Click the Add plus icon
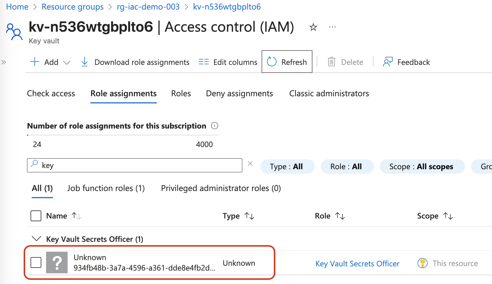 (34, 62)
